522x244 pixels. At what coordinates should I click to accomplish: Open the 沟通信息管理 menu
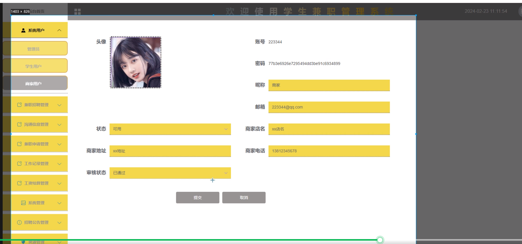pos(35,125)
